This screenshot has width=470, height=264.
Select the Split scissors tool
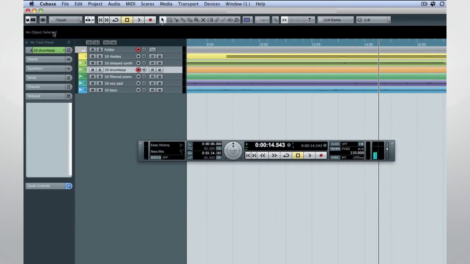[x=176, y=20]
